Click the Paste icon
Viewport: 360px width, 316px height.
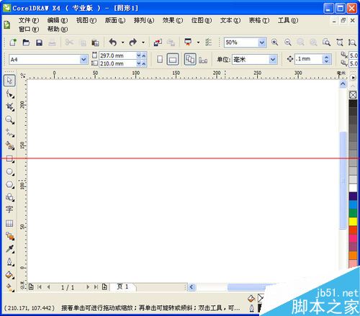pyautogui.click(x=95, y=42)
